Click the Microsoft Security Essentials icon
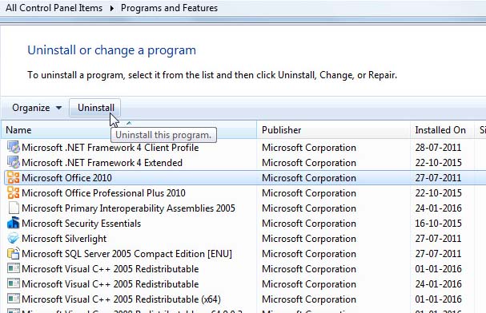The image size is (486, 313). click(14, 223)
